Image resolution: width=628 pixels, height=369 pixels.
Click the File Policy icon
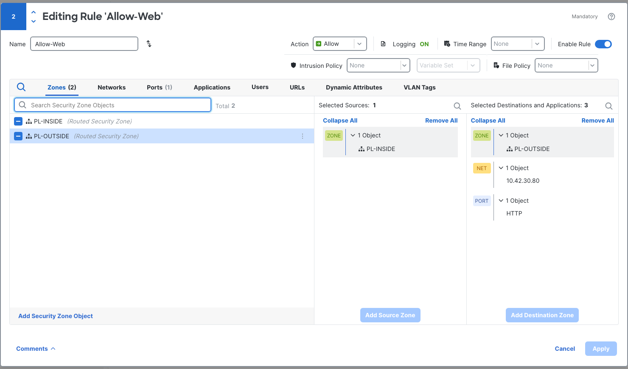pyautogui.click(x=496, y=65)
